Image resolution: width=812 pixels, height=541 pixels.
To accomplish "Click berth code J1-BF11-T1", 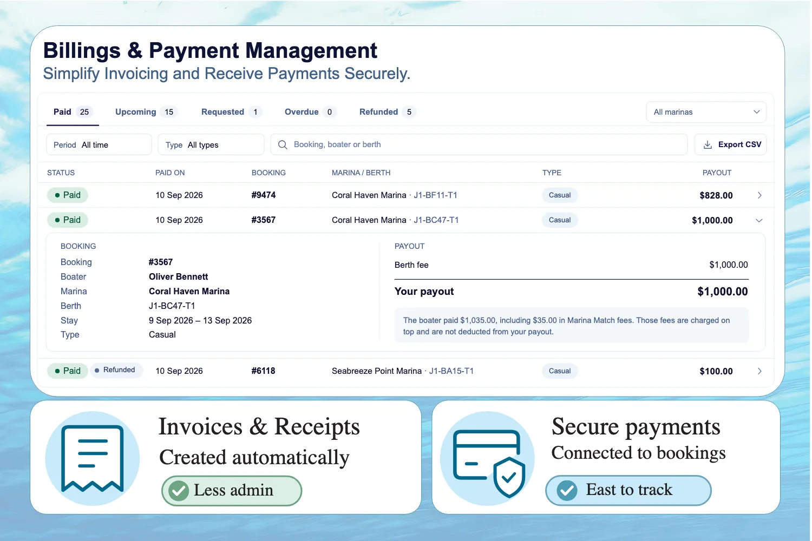I will coord(436,195).
